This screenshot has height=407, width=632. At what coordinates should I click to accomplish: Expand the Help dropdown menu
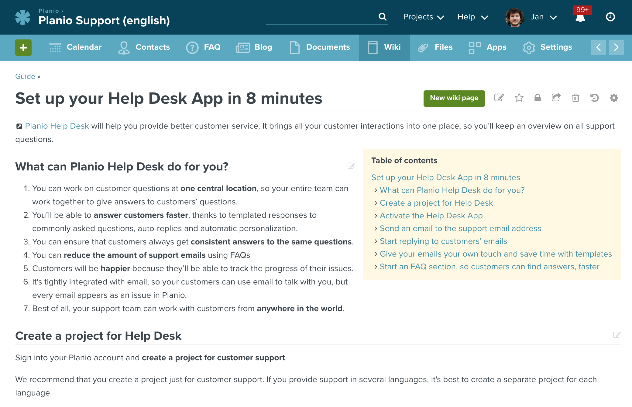tap(473, 17)
